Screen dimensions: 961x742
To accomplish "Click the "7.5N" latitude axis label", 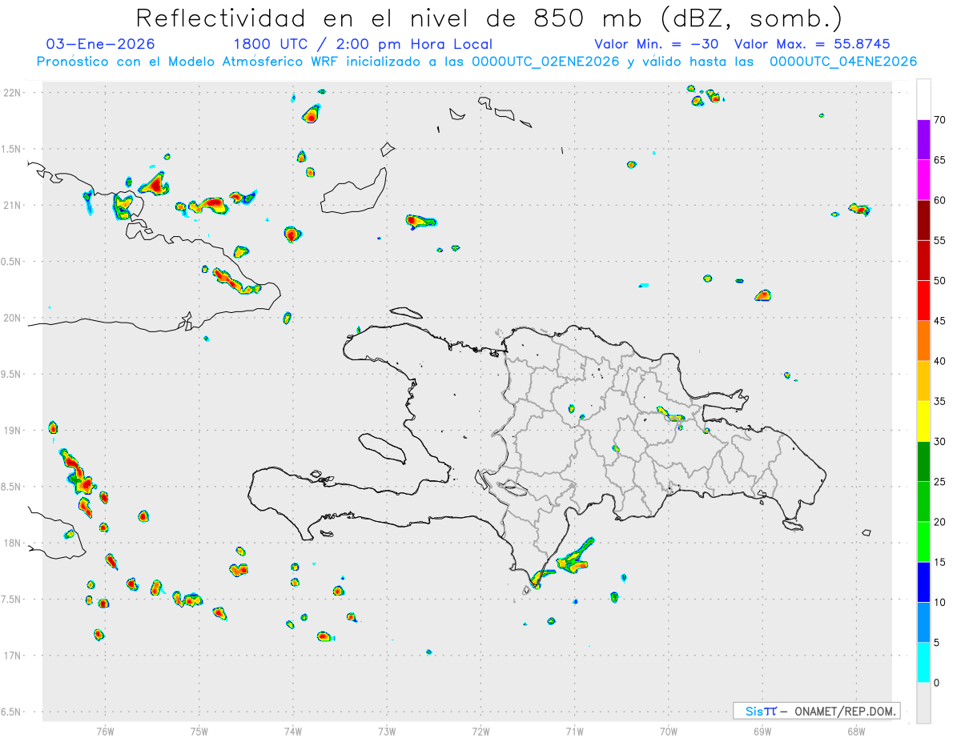I will tap(11, 600).
